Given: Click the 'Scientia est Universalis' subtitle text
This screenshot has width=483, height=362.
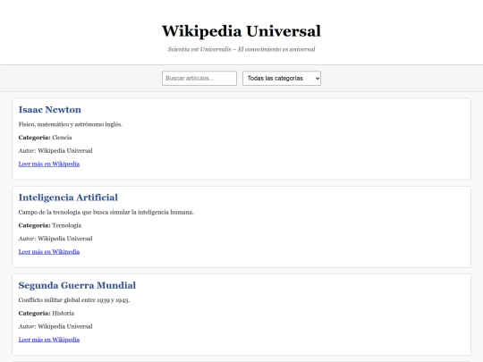Looking at the screenshot, I should pyautogui.click(x=241, y=49).
